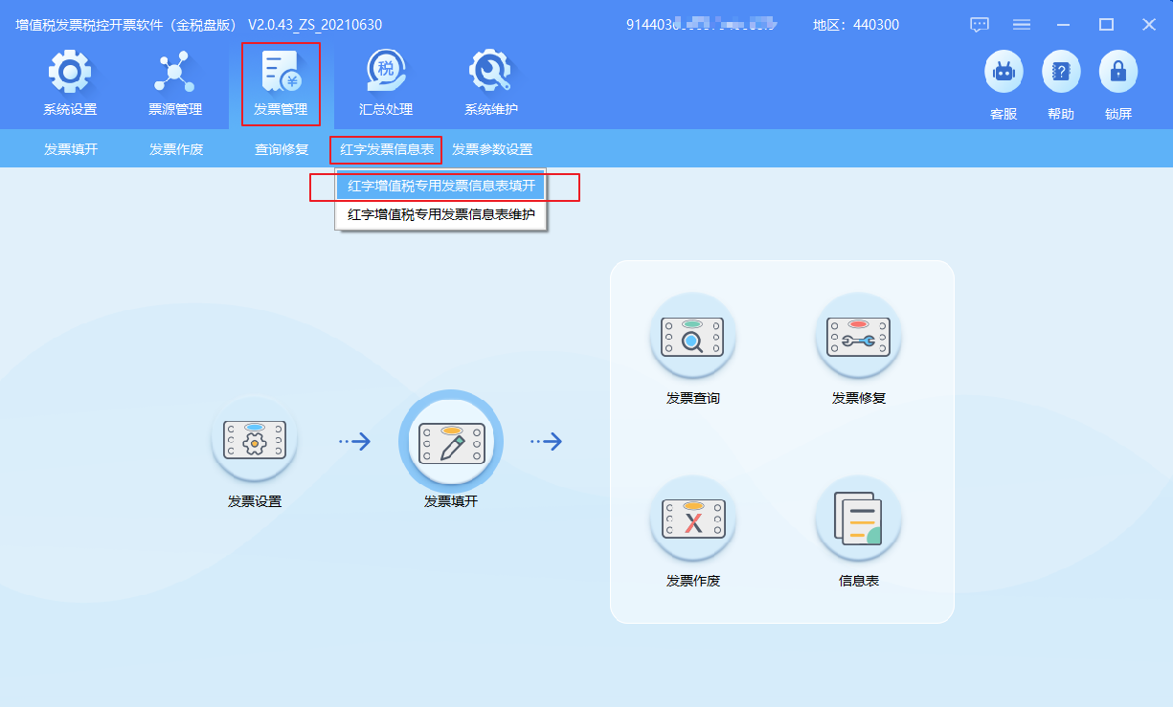Image resolution: width=1173 pixels, height=707 pixels.
Task: Click the message chat icon in the title bar
Action: click(980, 25)
